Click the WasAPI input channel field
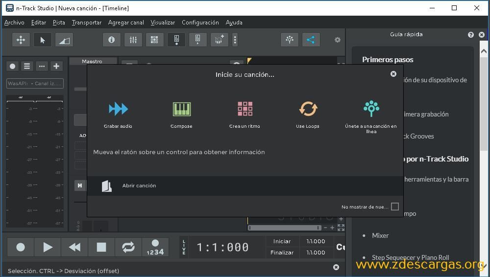The height and width of the screenshot is (277, 490). coord(35,83)
